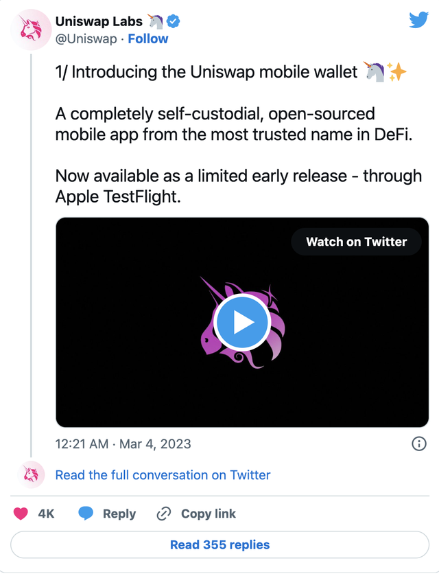Click the Twitter bird logo
439x574 pixels.
[x=418, y=20]
